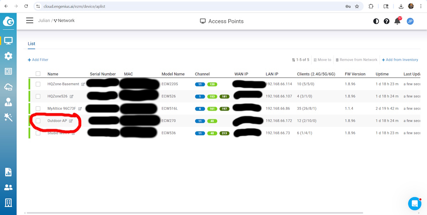Switch to the List tab

point(31,44)
